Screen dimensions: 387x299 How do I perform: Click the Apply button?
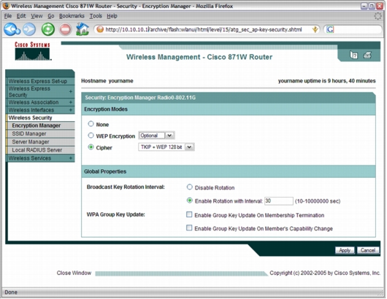345,250
